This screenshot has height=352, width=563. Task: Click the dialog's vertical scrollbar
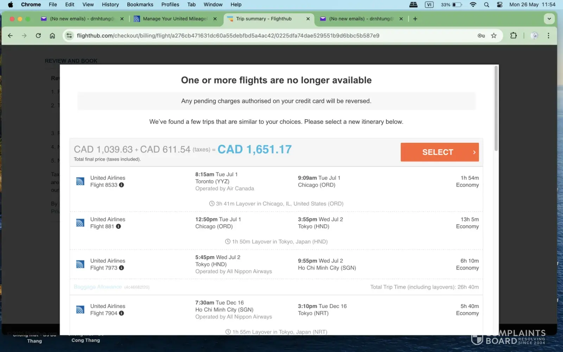pyautogui.click(x=496, y=109)
